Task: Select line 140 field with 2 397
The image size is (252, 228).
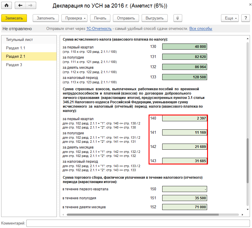Action: point(185,118)
